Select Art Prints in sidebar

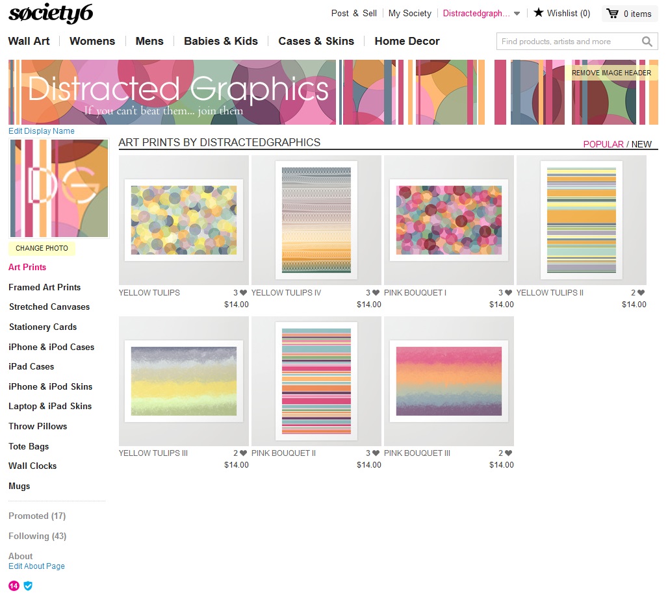(27, 268)
